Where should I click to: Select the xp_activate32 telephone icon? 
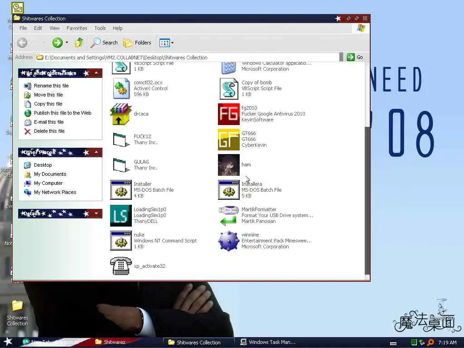[121, 266]
